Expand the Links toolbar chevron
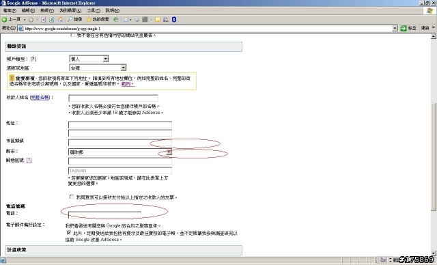The image size is (437, 265). (434, 27)
